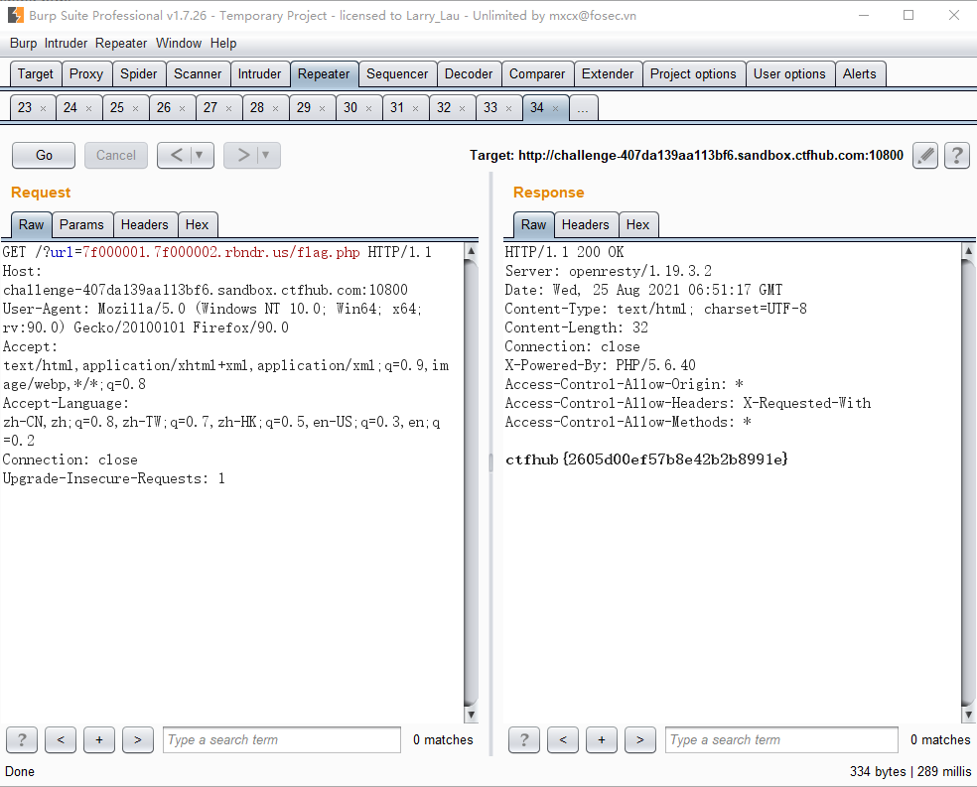Image resolution: width=977 pixels, height=787 pixels.
Task: Switch to the Extender tab
Action: (608, 73)
